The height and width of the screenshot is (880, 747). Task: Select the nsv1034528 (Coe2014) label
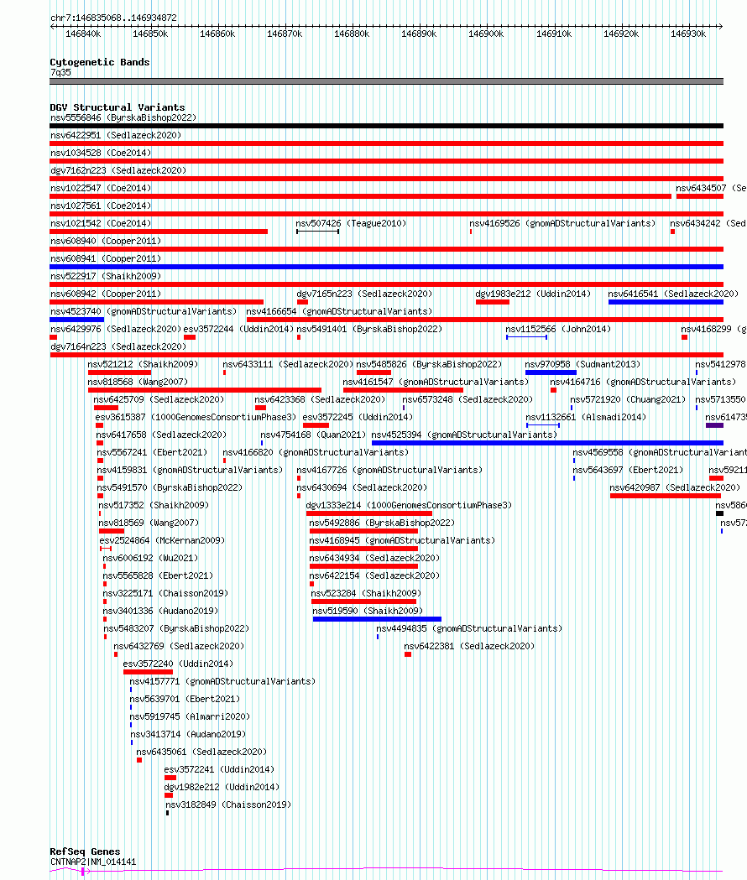[101, 153]
